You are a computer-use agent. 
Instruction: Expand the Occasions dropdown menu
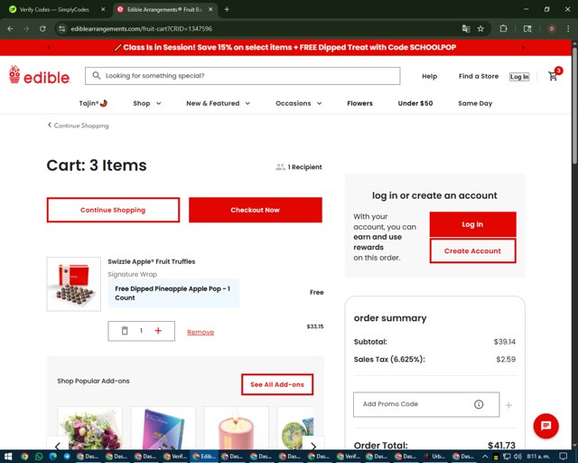click(x=299, y=103)
